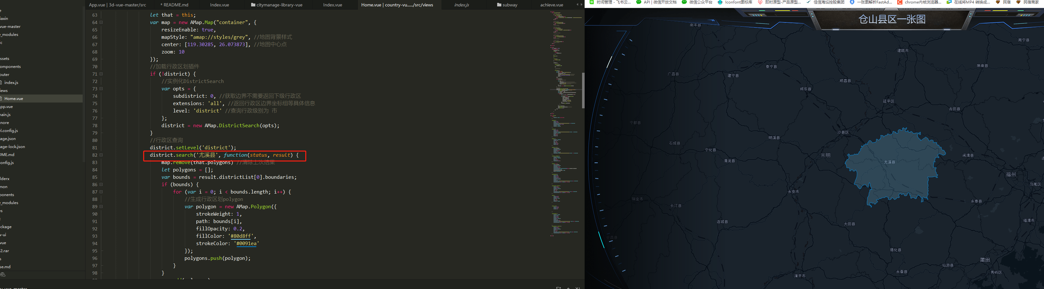Click the left tab-scroll arrow in tab bar

(x=578, y=4)
